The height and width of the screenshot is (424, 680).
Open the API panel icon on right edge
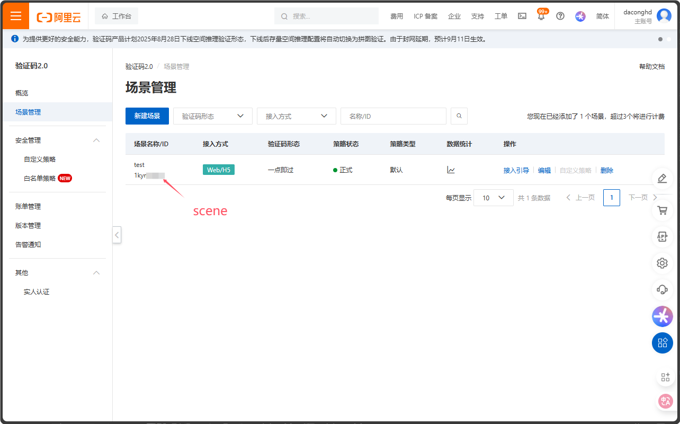click(662, 236)
